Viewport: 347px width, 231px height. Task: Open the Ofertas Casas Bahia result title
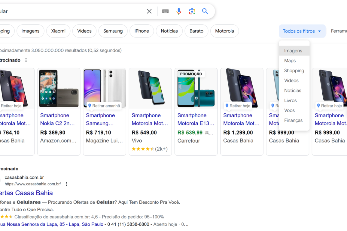pyautogui.click(x=26, y=193)
